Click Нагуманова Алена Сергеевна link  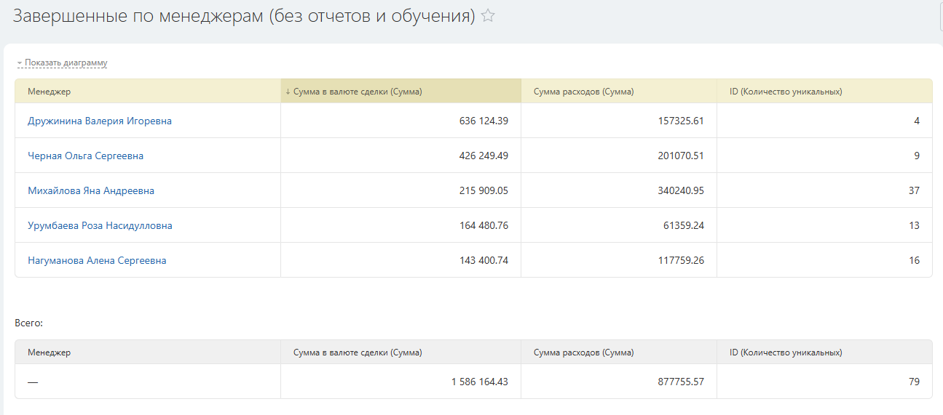pos(97,260)
